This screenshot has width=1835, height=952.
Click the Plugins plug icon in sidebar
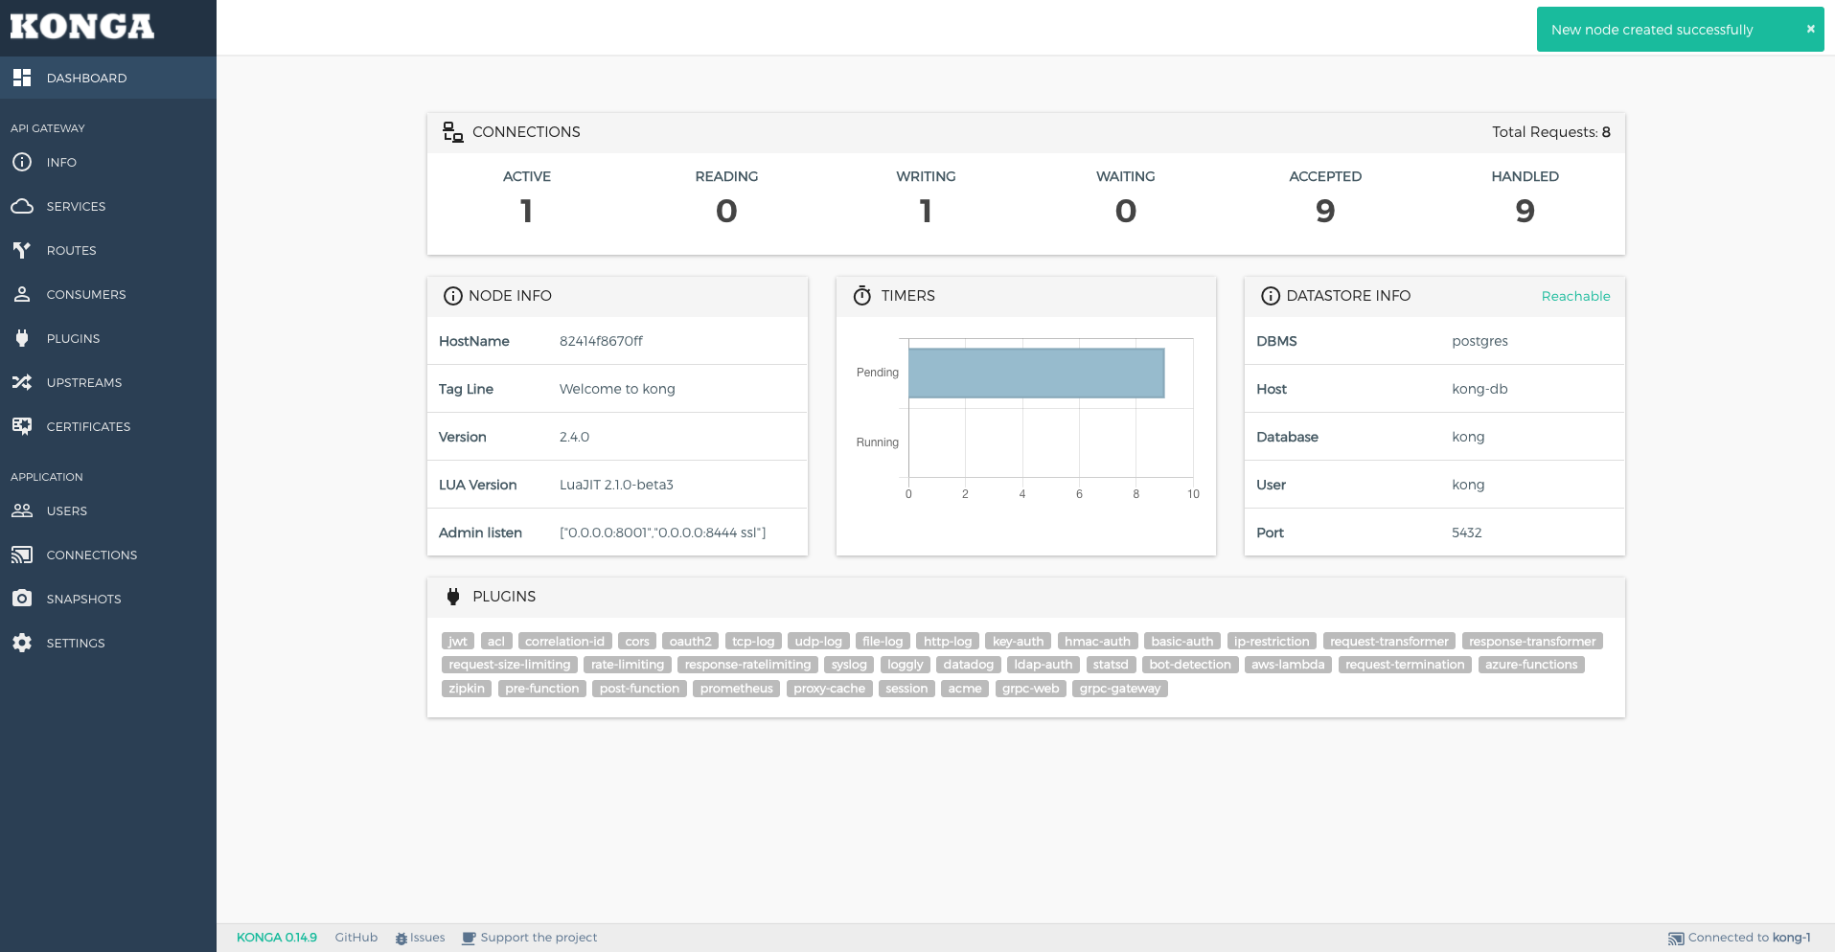[x=22, y=338]
